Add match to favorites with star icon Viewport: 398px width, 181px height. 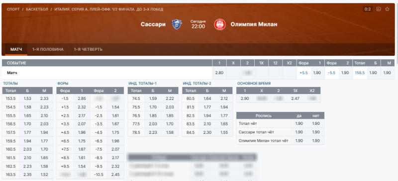pyautogui.click(x=387, y=9)
